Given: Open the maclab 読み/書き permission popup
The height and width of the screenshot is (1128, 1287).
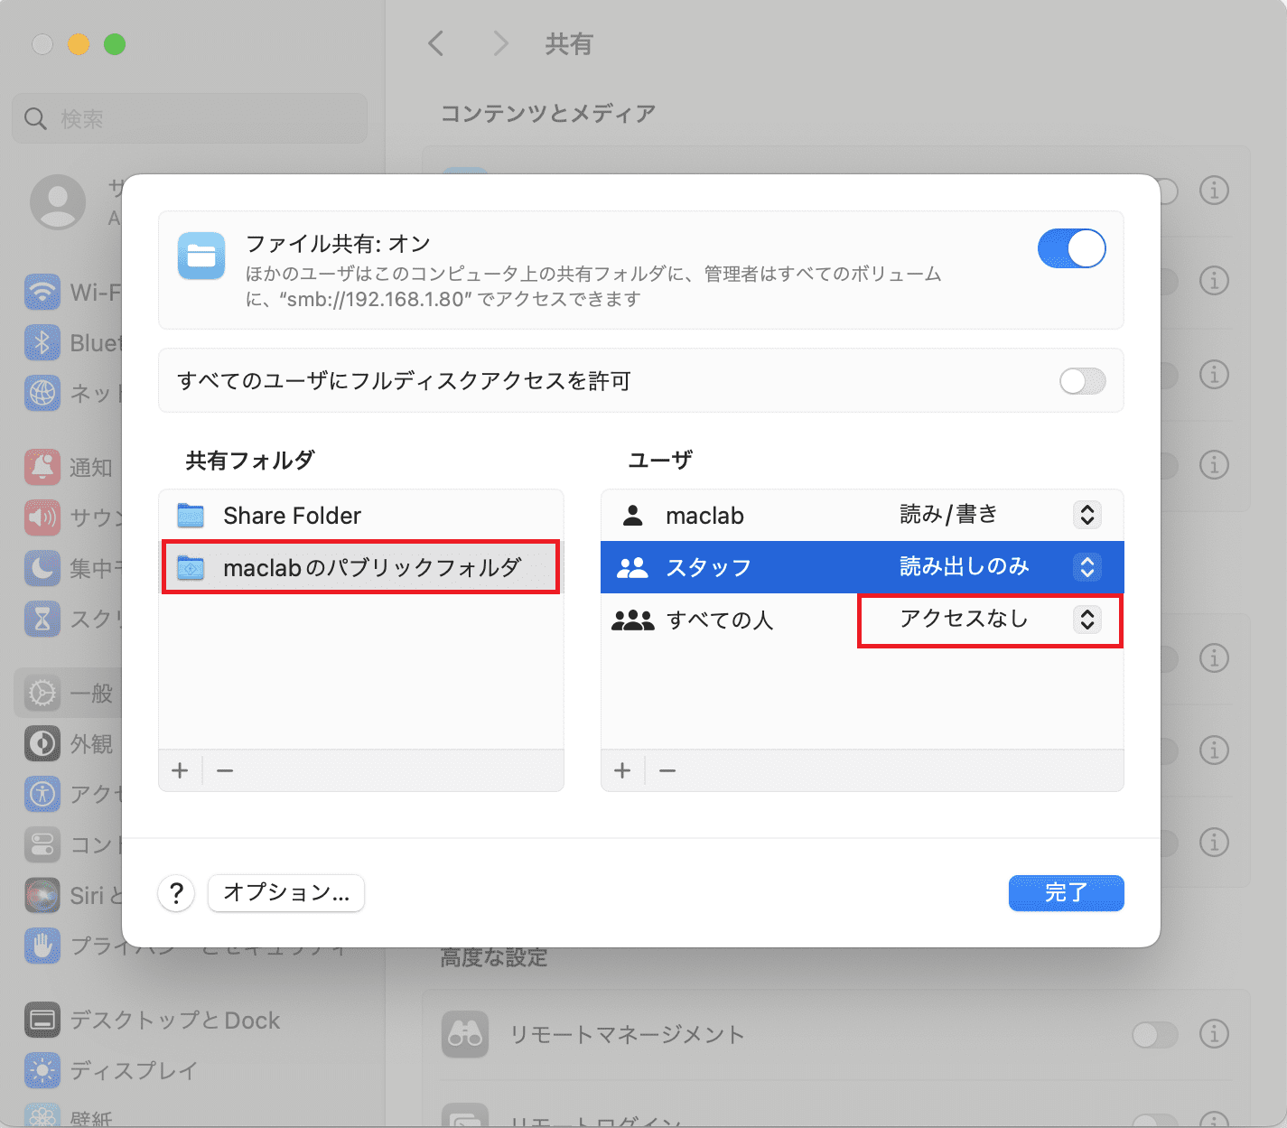Looking at the screenshot, I should point(1087,515).
